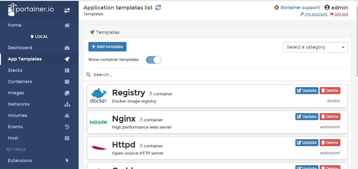Click the sidebar collapse arrows icon
This screenshot has height=169, width=358.
pos(67,10)
